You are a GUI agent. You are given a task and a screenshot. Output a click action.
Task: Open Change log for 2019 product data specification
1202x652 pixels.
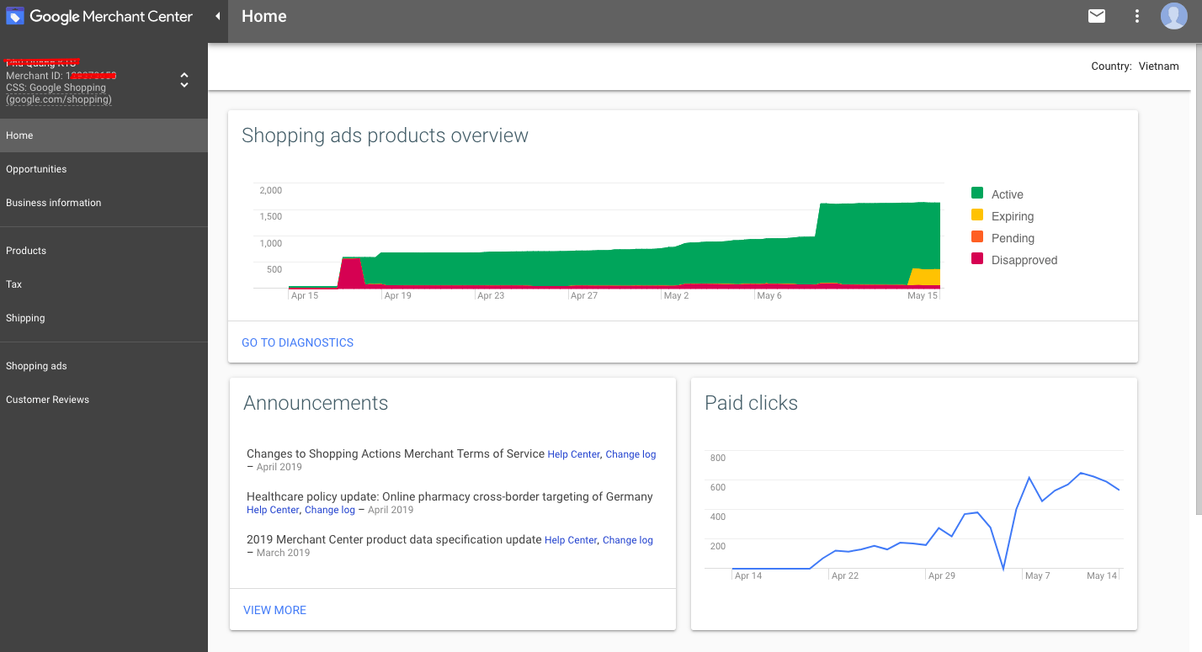[x=627, y=540]
